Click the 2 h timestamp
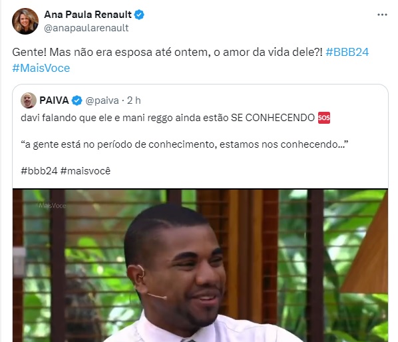398x342 pixels. point(134,100)
